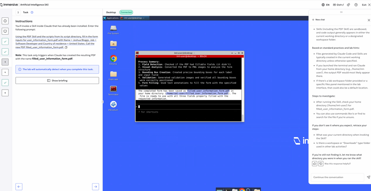Give the response a thumbs down
Image resolution: width=371 pixels, height=191 pixels.
[320, 164]
